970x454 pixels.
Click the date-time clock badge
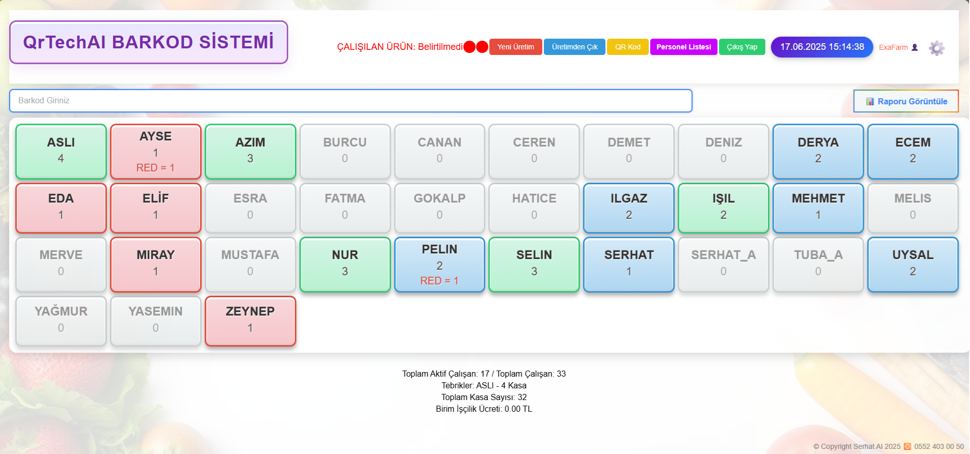[x=822, y=47]
